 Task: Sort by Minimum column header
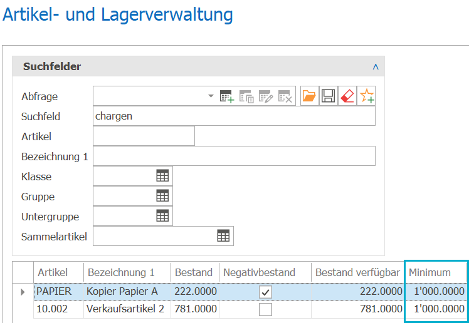tap(436, 272)
